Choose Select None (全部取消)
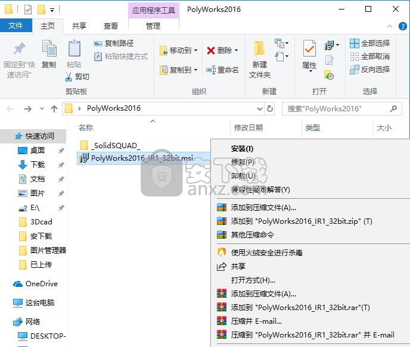Viewport: 410px width, 347px height. click(369, 56)
